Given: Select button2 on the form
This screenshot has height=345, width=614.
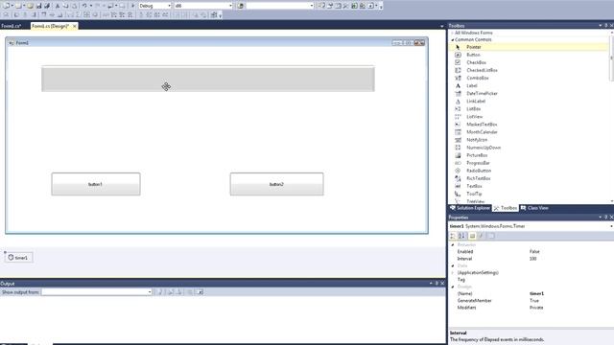Looking at the screenshot, I should 276,184.
